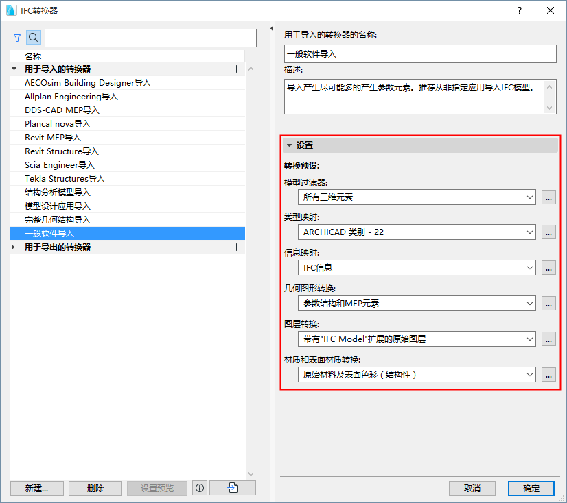The image size is (567, 503).
Task: Open "..." settings for 类型映射
Action: 548,232
